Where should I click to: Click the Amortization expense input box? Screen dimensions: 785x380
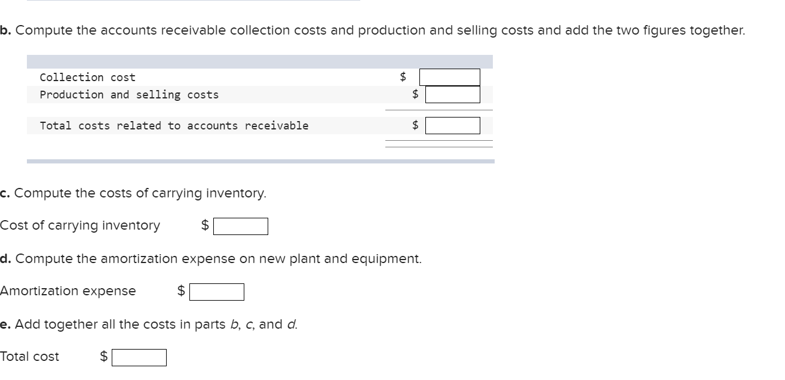217,292
